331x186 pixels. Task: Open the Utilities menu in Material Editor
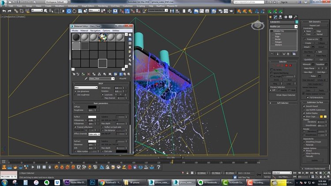click(116, 30)
